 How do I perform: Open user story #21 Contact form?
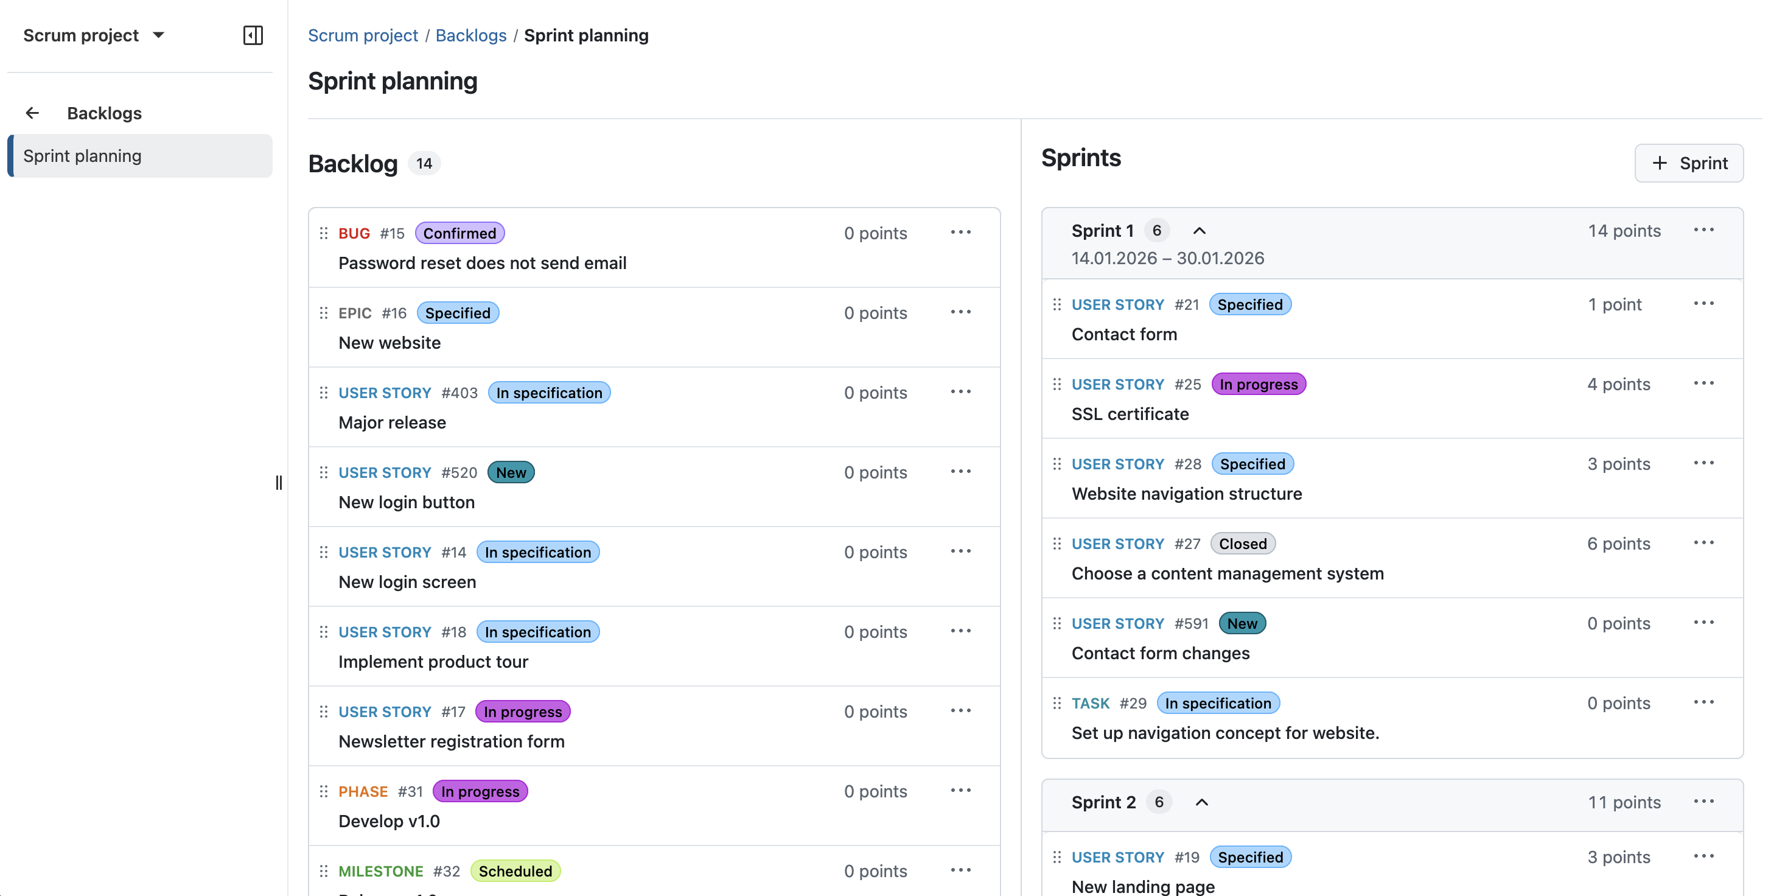pyautogui.click(x=1125, y=334)
